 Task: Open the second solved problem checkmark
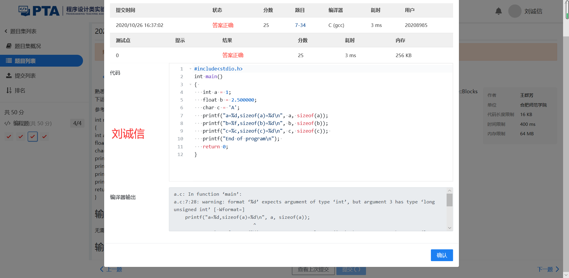(21, 136)
